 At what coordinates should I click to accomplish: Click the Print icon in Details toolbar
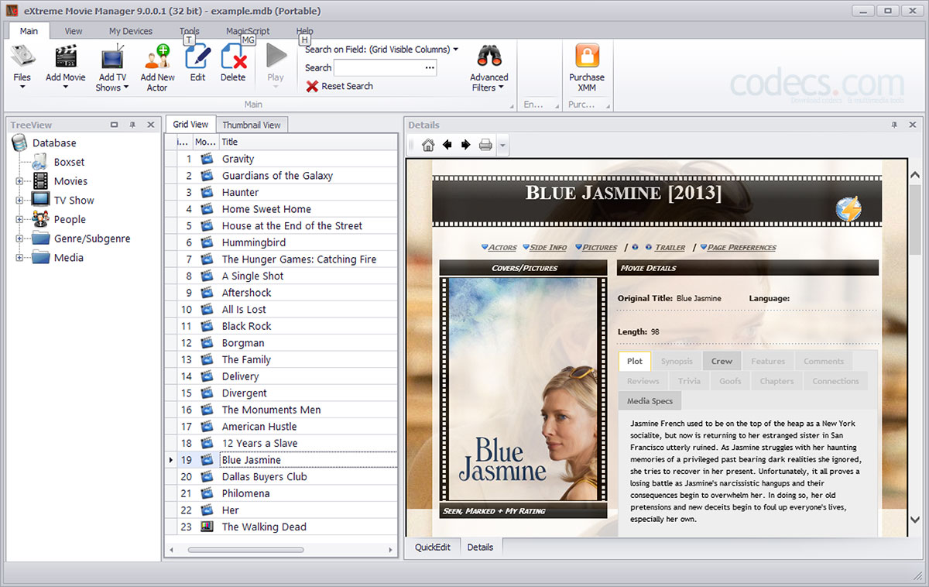point(485,145)
